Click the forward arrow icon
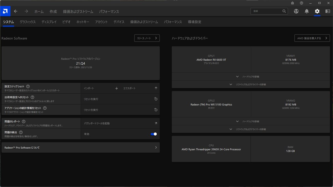 coord(26,11)
